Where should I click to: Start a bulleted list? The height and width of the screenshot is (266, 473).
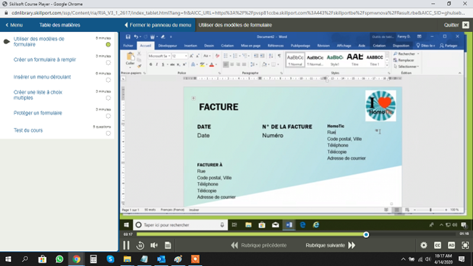[x=226, y=56]
